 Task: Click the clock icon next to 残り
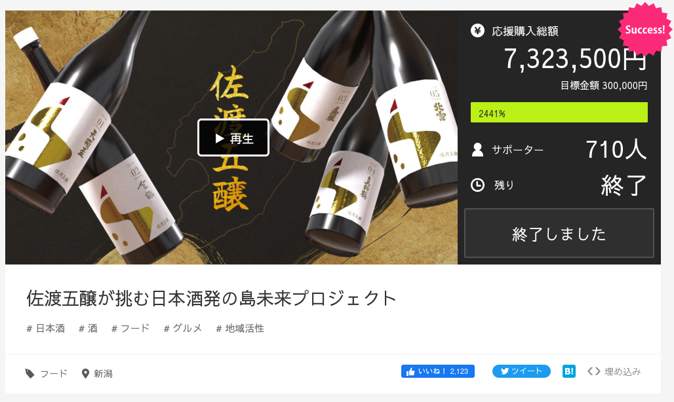(x=477, y=185)
